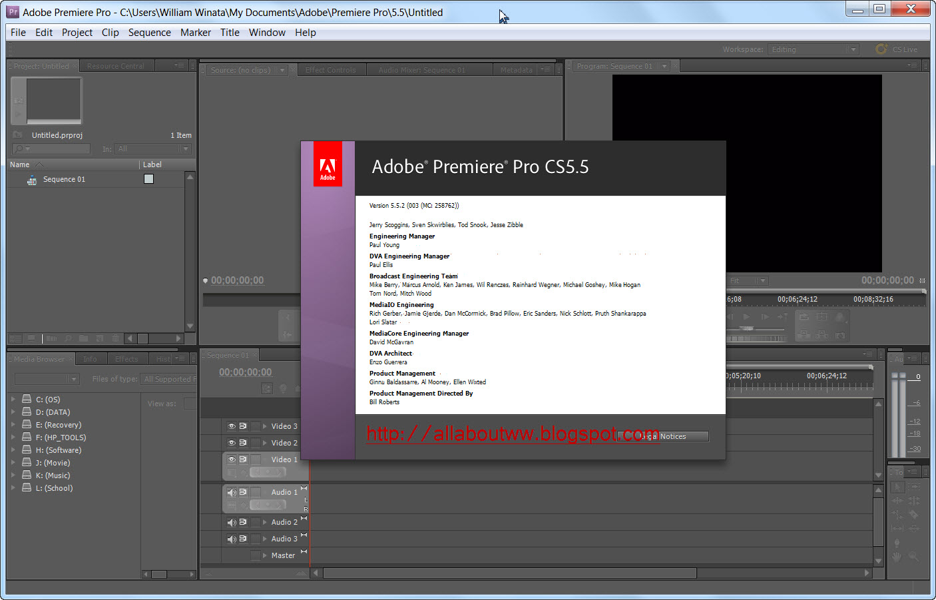936x600 pixels.
Task: Click Export Frame camera icon in Program monitor
Action: [840, 335]
